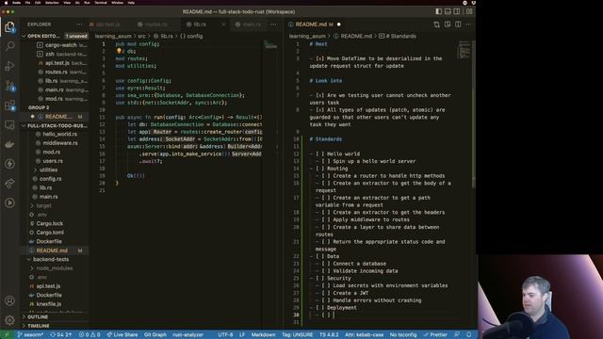This screenshot has height=339, width=603.
Task: Open middleware.rs in the explorer
Action: click(x=60, y=143)
